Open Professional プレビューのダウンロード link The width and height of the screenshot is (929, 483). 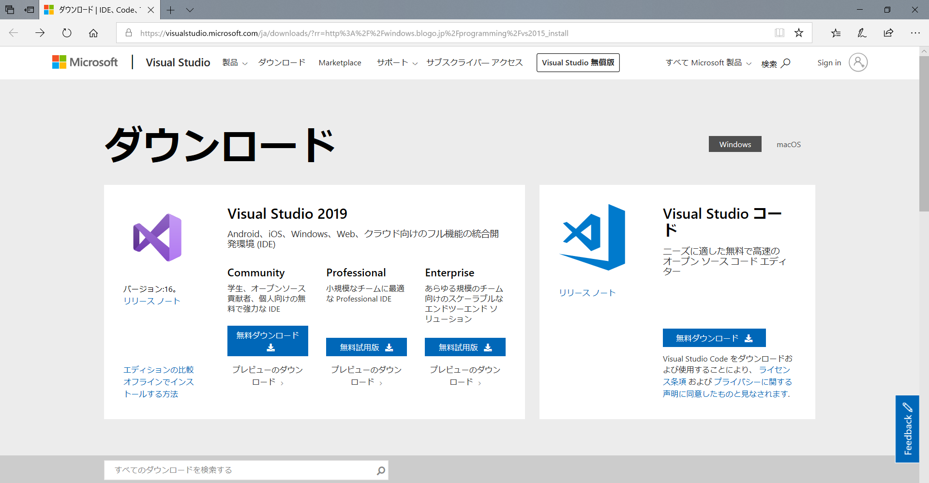[x=366, y=376]
